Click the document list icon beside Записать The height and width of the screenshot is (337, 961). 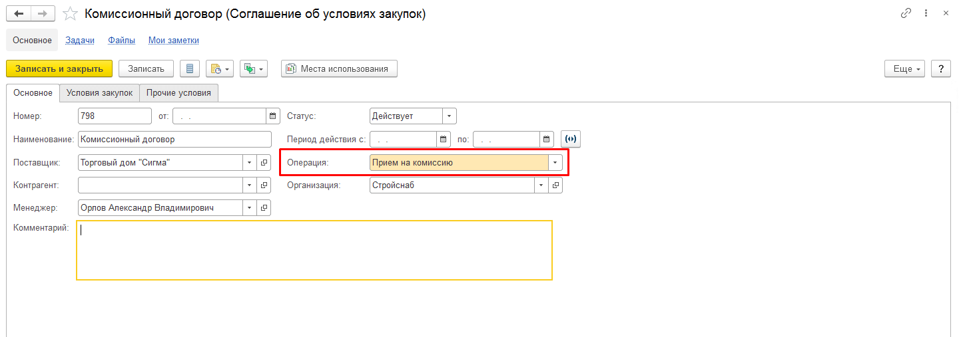[190, 69]
